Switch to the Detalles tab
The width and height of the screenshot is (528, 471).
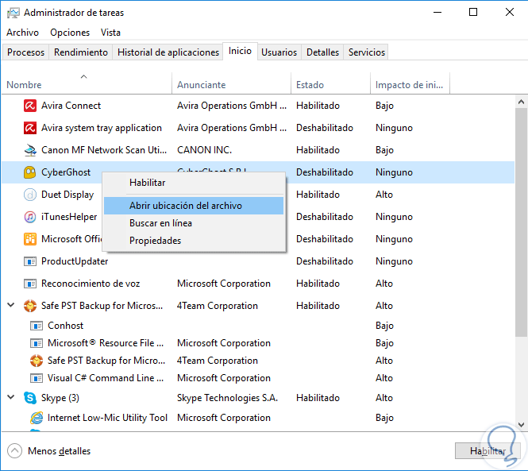[x=322, y=52]
